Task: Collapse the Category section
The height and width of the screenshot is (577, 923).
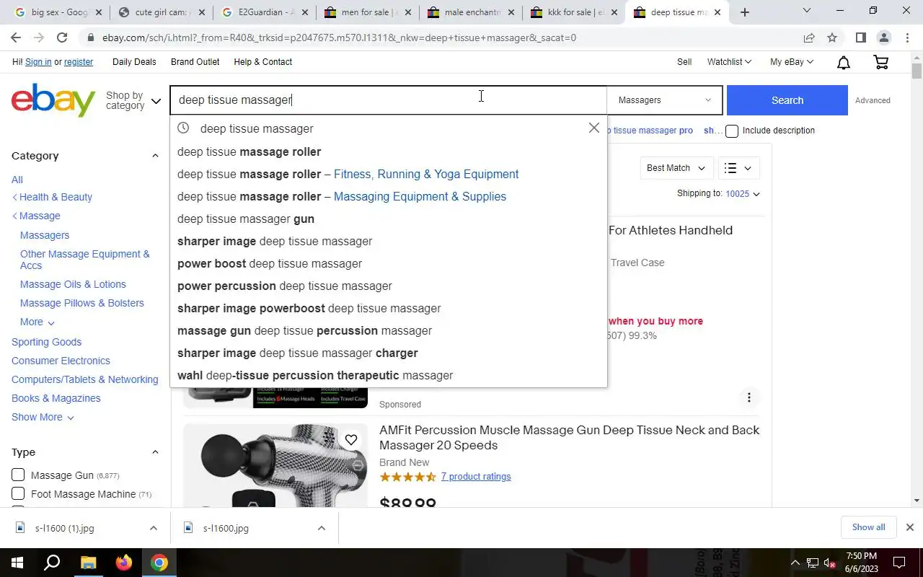Action: click(154, 156)
